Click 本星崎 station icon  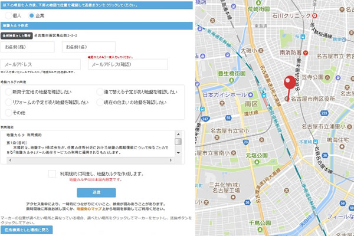point(316,142)
